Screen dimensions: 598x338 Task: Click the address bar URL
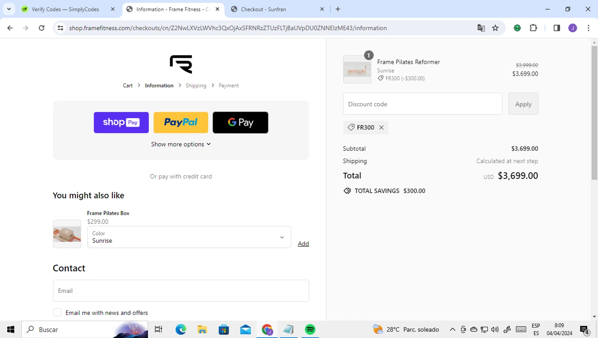tap(228, 28)
